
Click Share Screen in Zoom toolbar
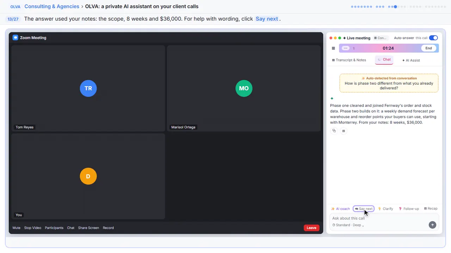point(88,228)
